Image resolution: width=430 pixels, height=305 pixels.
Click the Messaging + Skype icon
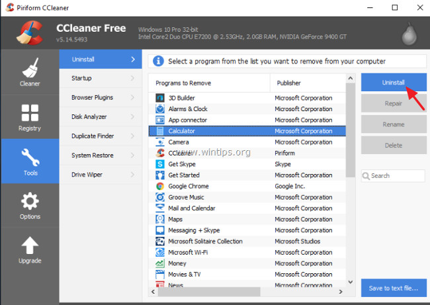160,230
